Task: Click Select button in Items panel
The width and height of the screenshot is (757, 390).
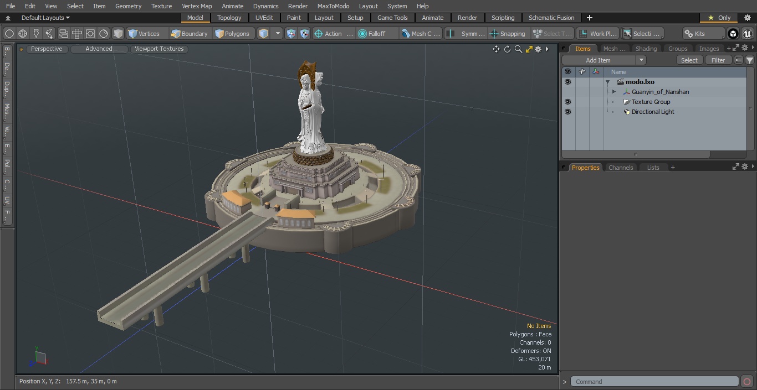Action: (x=689, y=60)
